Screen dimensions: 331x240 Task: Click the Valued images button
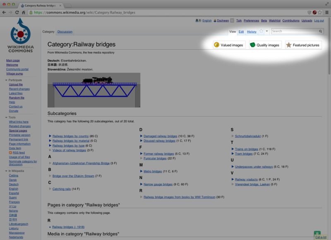tap(228, 45)
